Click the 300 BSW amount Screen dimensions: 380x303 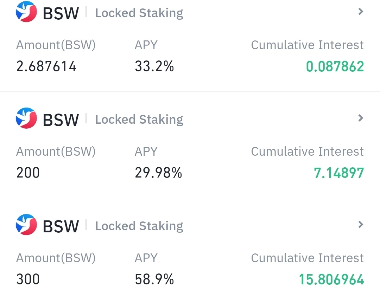28,279
